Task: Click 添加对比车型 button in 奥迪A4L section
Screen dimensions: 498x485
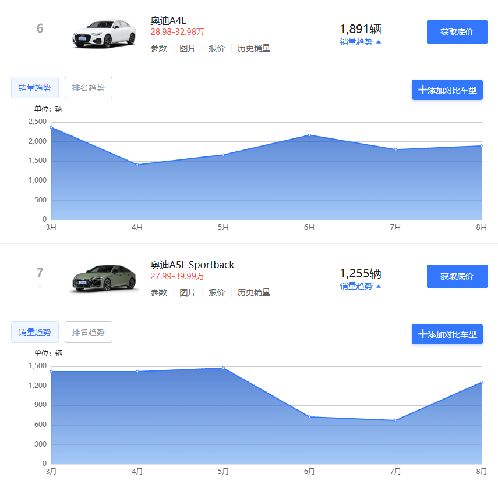Action: tap(447, 90)
